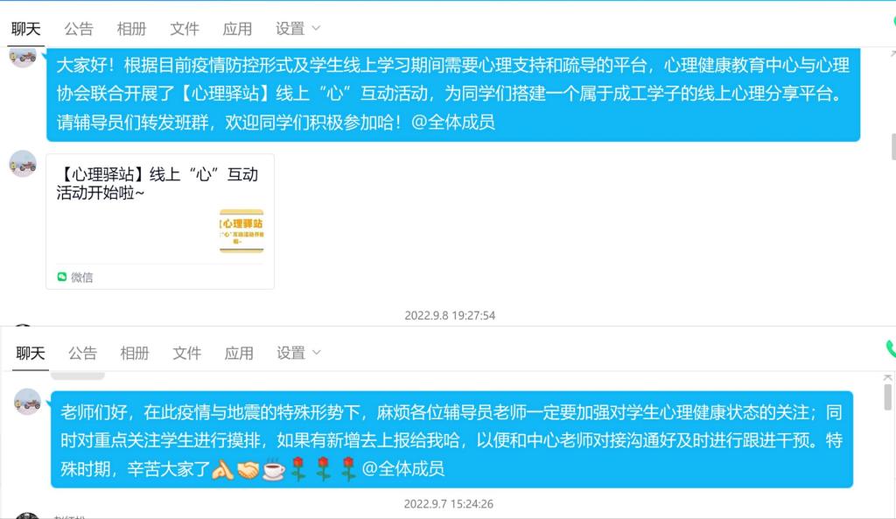This screenshot has height=519, width=896.
Task: Click the 心理驿站 article thumbnail image
Action: tap(241, 231)
